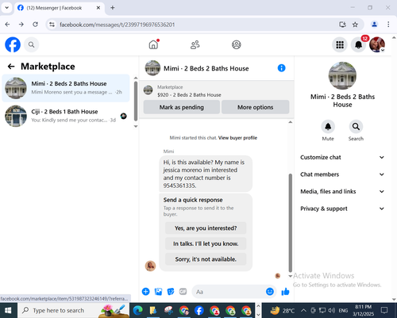This screenshot has width=397, height=318.
Task: Expand the Customize chat section
Action: click(x=342, y=157)
